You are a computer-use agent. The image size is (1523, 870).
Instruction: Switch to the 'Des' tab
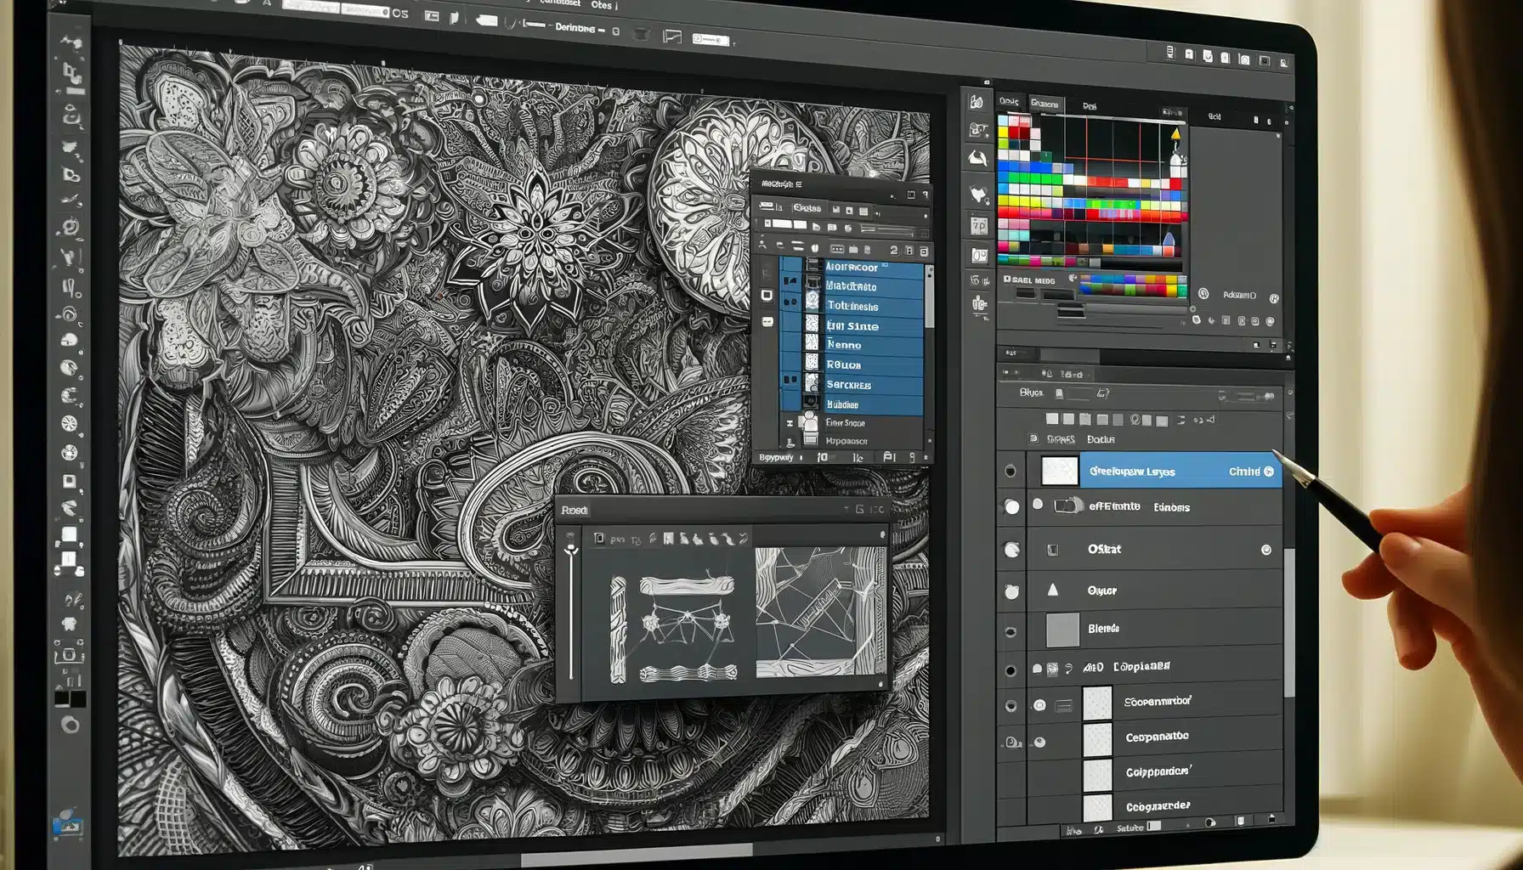tap(1090, 106)
